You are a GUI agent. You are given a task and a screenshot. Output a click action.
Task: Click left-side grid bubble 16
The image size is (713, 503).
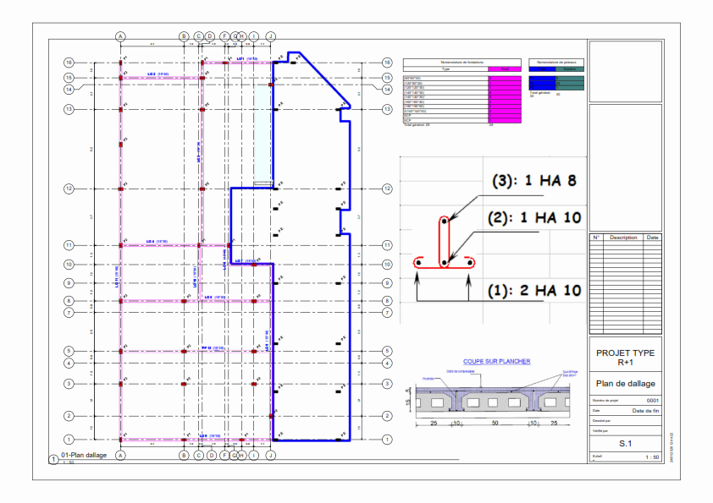click(69, 63)
